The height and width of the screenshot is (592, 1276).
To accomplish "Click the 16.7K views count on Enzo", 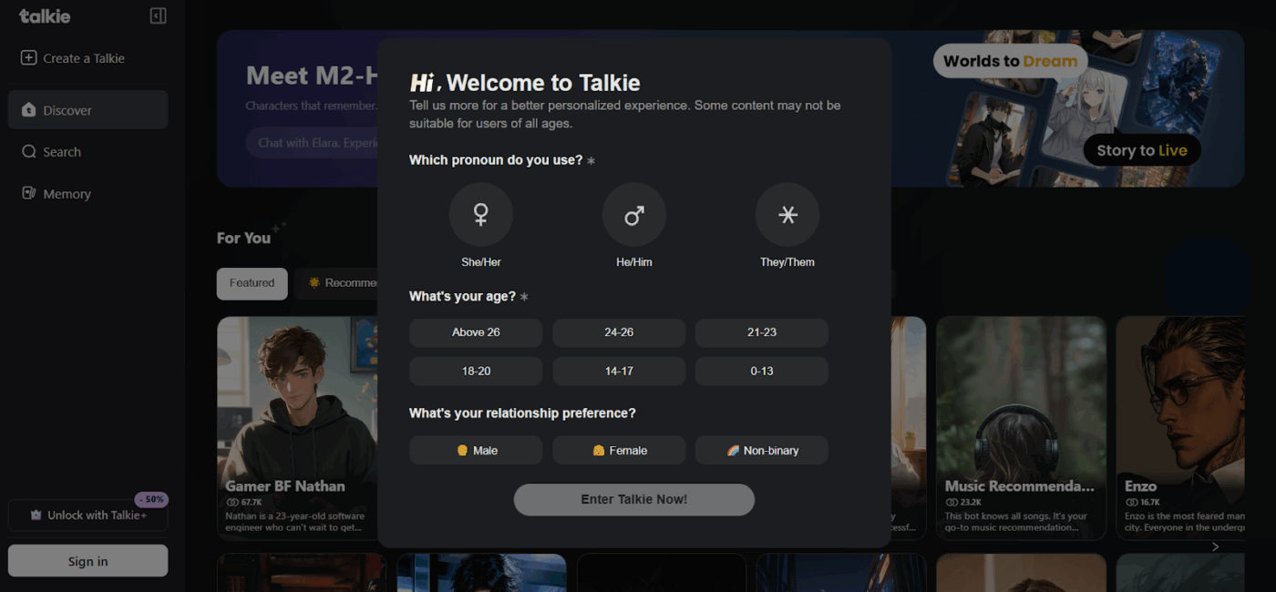I will tap(1143, 502).
